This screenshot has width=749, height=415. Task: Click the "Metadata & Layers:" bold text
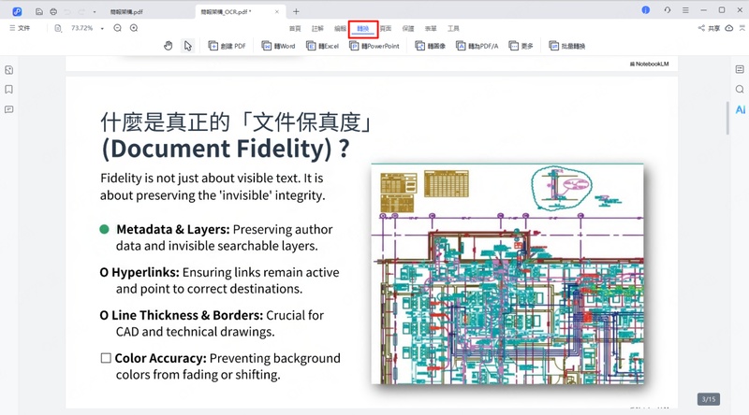(x=173, y=229)
